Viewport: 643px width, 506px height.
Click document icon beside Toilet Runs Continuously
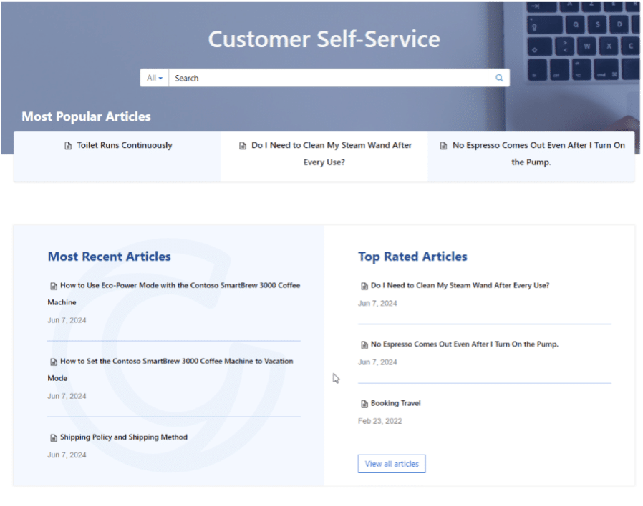[x=68, y=146]
